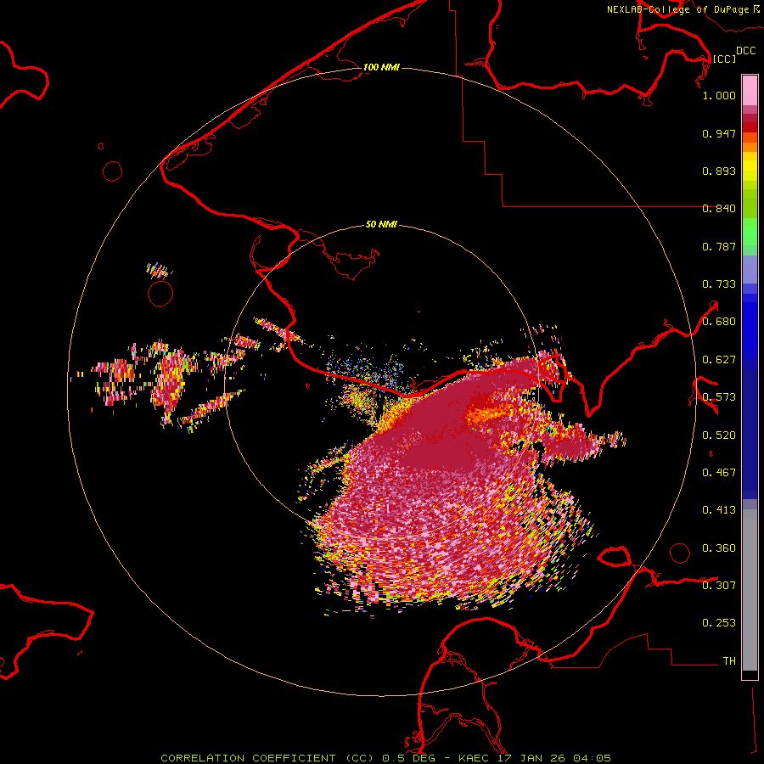The width and height of the screenshot is (764, 764).
Task: Select the 0.947 scale value
Action: [x=719, y=133]
